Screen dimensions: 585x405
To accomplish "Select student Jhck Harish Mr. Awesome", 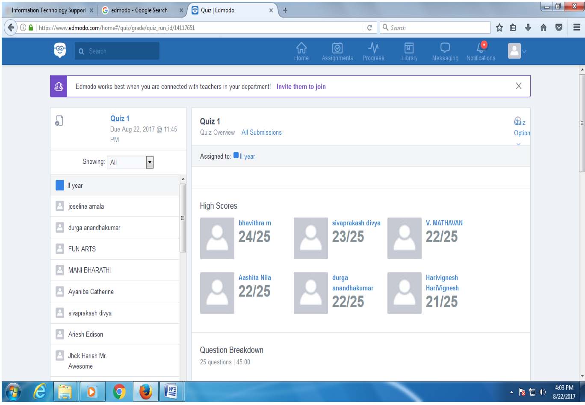I will tap(115, 361).
